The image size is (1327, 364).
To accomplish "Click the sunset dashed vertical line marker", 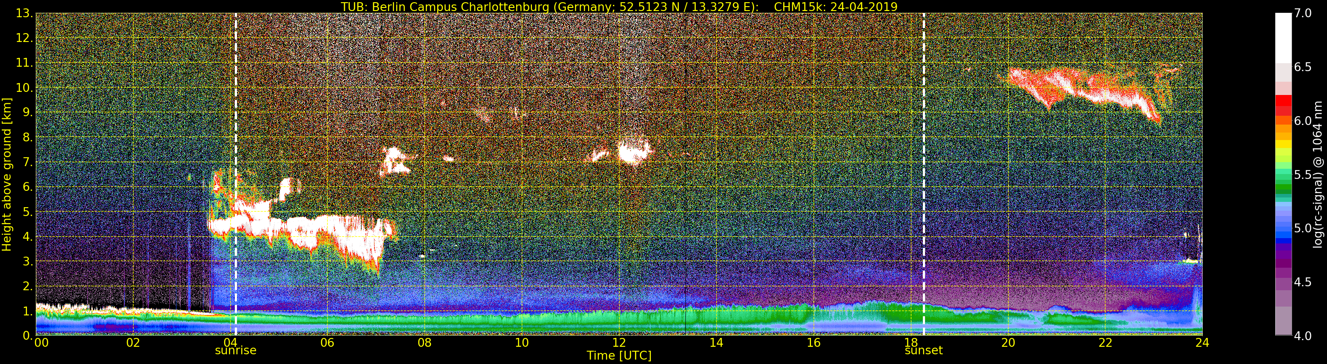I will [924, 174].
